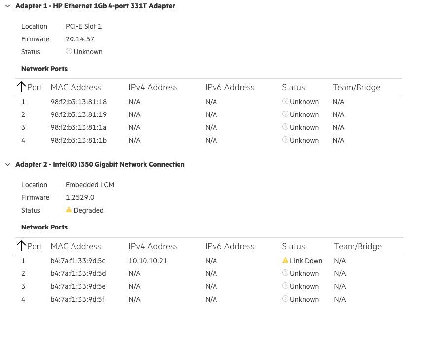Click the Link Down warning icon
This screenshot has width=432, height=343.
(x=285, y=260)
